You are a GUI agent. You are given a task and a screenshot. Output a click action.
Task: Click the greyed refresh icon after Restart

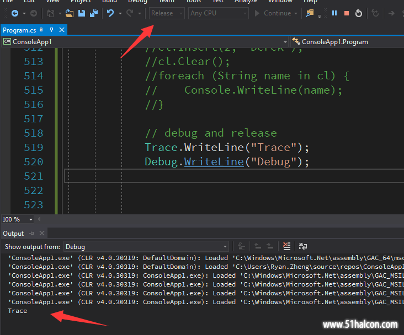click(x=375, y=13)
